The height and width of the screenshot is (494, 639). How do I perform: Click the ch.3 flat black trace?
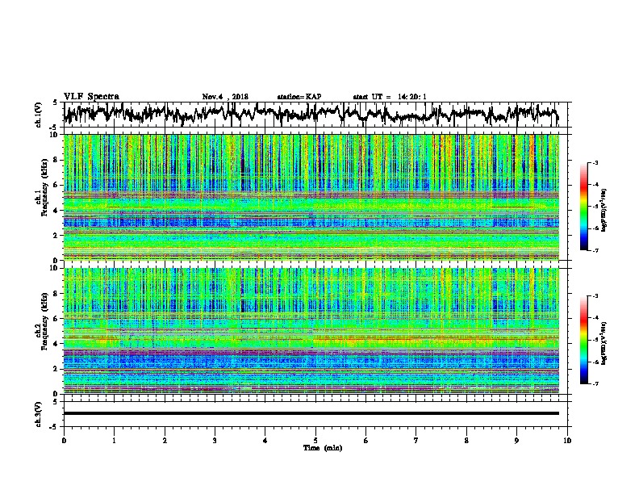coord(311,413)
